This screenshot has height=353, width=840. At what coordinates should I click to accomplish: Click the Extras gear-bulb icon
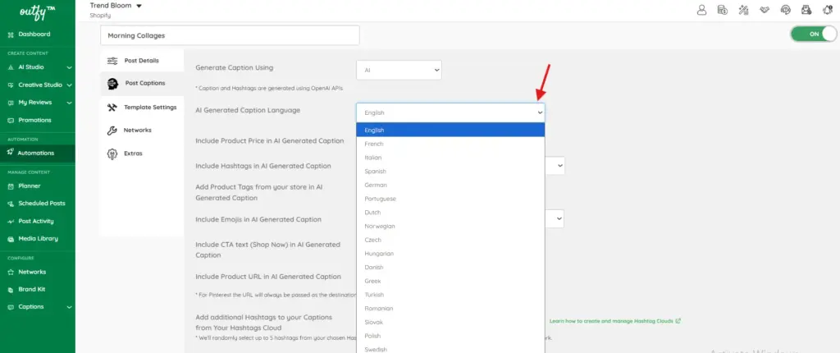[x=112, y=154]
